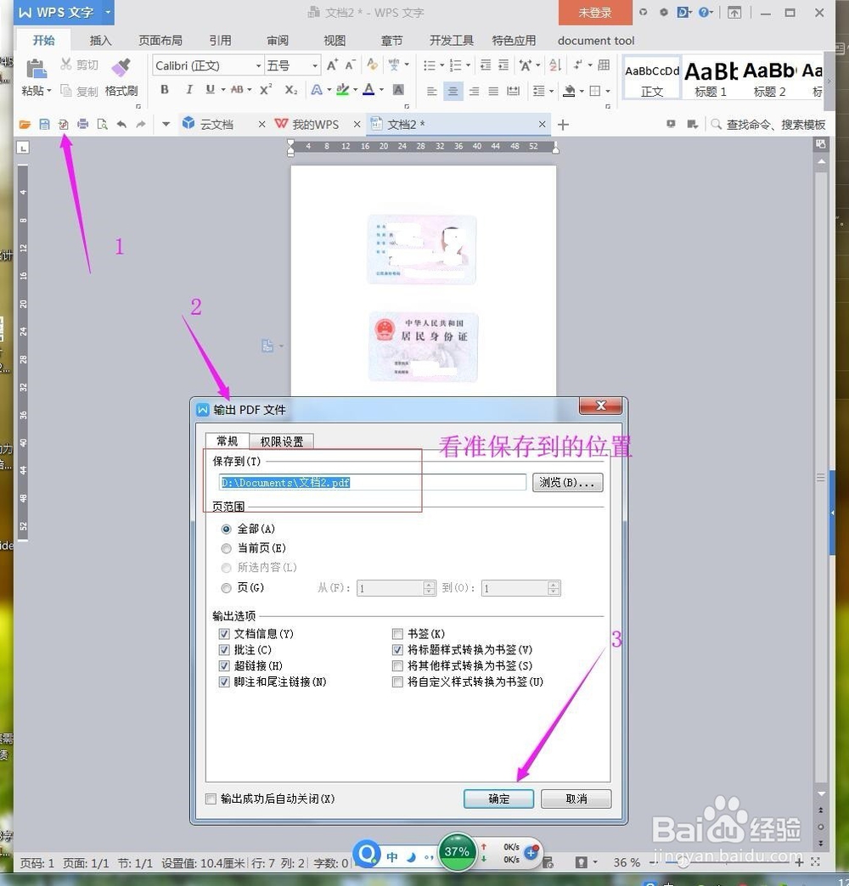
Task: Open the font size dropdown
Action: pos(315,65)
